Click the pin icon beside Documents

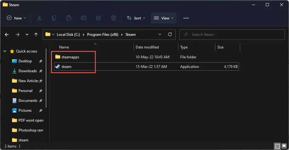coord(41,101)
